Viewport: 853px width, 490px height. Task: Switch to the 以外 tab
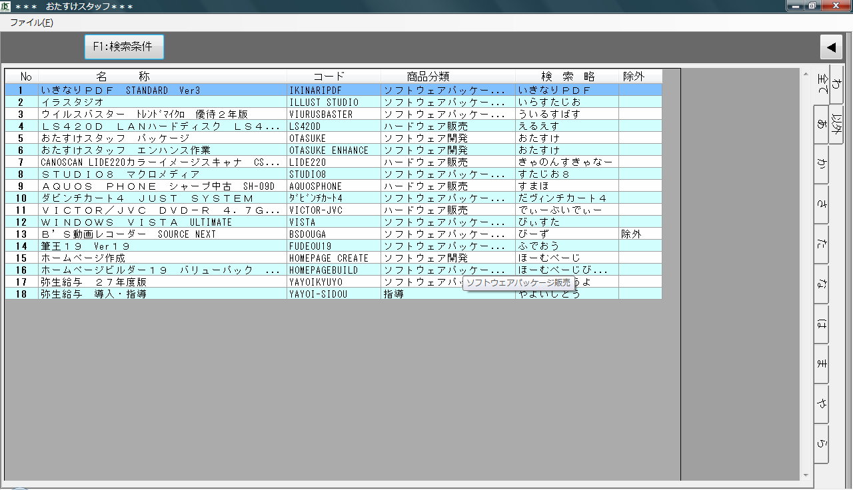[x=836, y=124]
